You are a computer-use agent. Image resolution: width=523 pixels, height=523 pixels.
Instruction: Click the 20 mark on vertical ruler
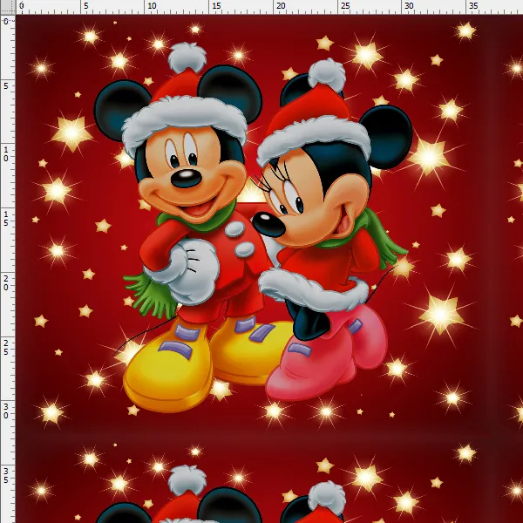pos(6,282)
